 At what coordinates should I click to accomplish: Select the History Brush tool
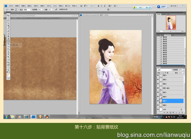pyautogui.click(x=8, y=39)
